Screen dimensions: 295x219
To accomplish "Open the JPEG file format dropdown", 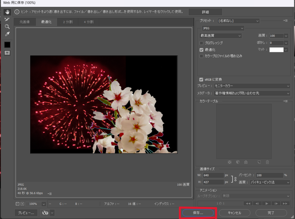I will 223,28.
